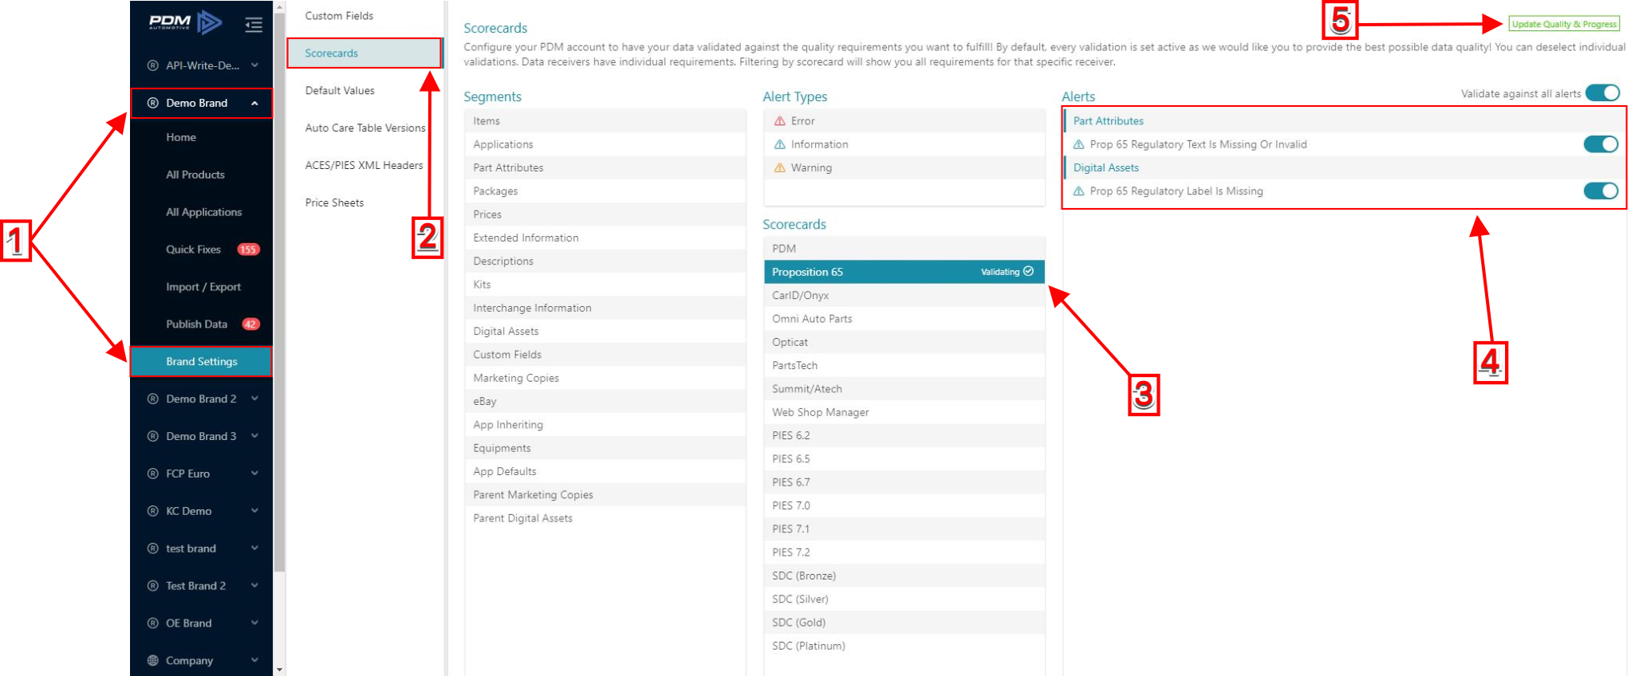This screenshot has height=676, width=1643.
Task: Select CarID/Onyx scorecard
Action: coord(904,296)
